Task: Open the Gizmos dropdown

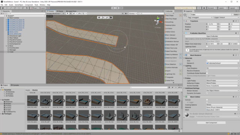Action: click(133, 13)
